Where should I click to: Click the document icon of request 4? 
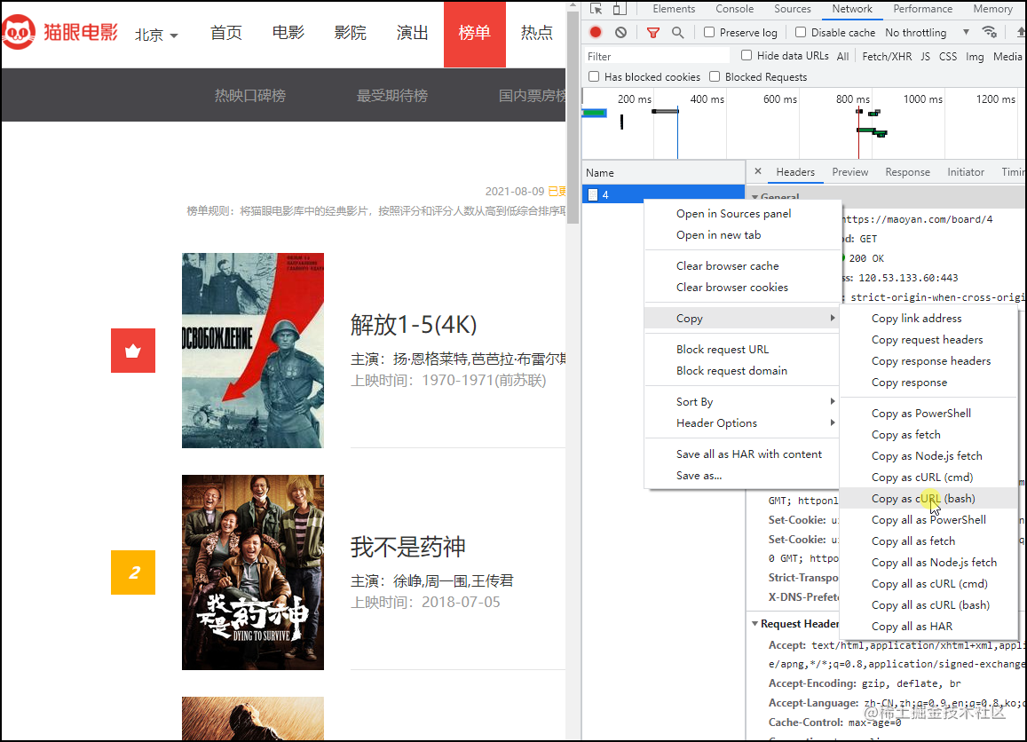pos(593,194)
